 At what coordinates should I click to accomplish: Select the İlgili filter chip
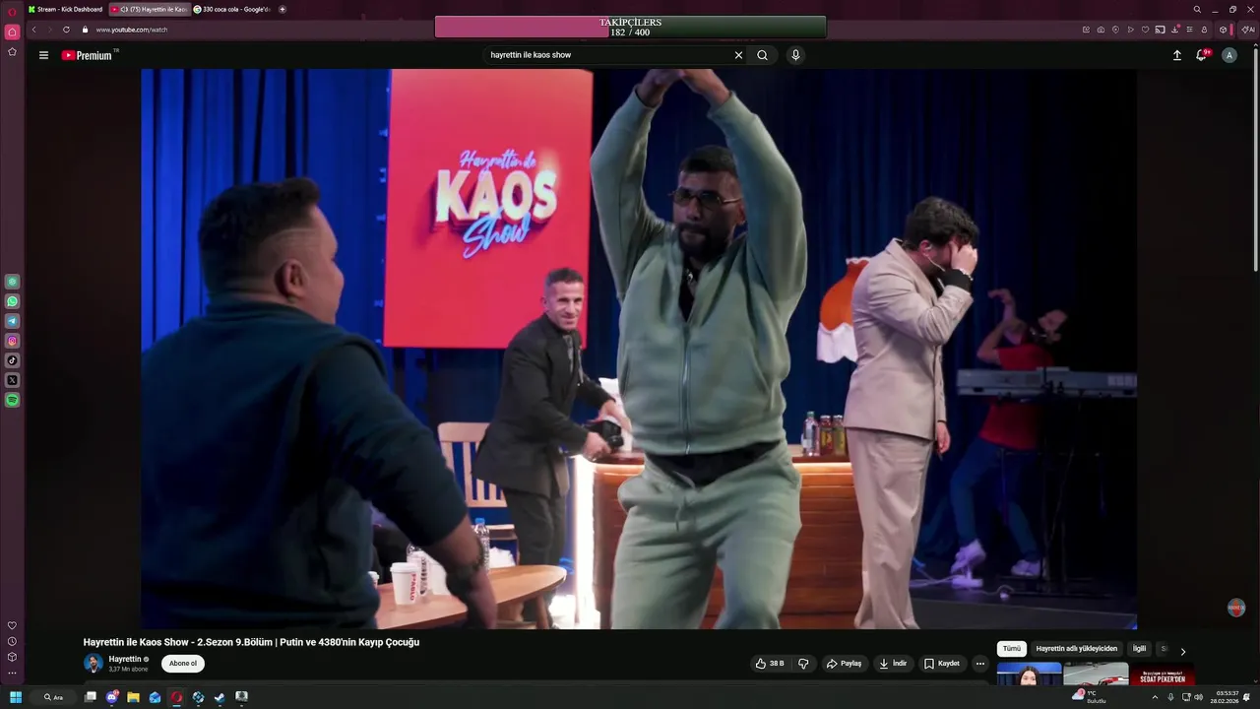coord(1139,649)
